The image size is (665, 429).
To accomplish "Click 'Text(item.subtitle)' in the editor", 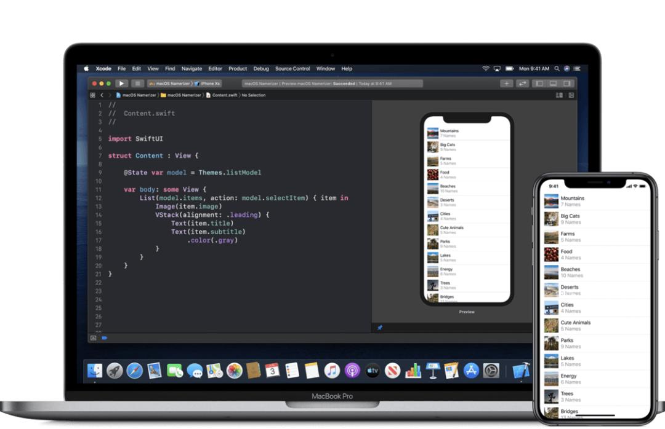I will tap(208, 232).
